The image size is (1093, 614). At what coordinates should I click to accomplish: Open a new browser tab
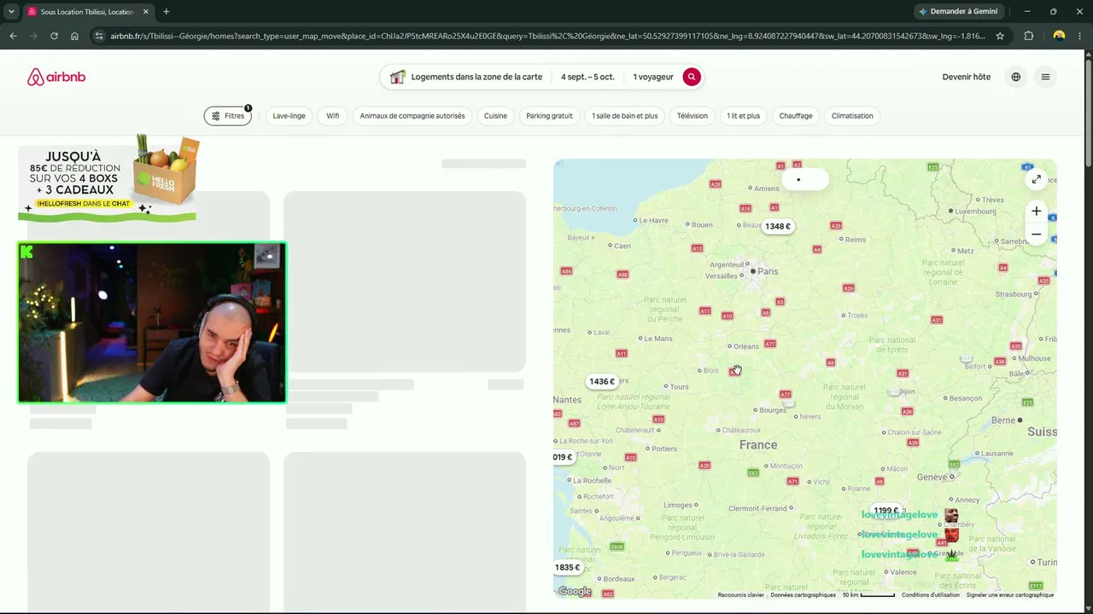click(x=166, y=12)
